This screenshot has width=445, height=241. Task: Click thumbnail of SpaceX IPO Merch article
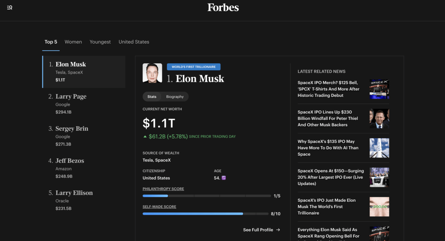pos(379,89)
